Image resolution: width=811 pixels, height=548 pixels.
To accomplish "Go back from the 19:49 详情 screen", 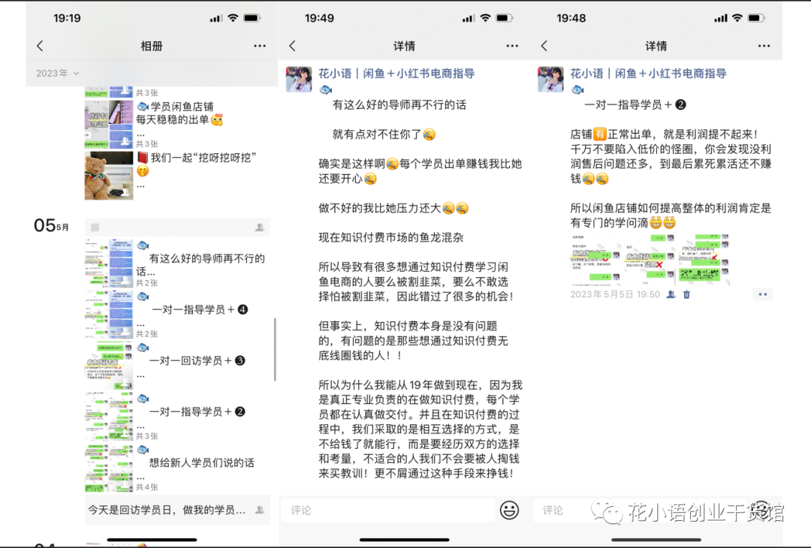I will click(292, 46).
